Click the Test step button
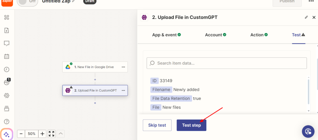 click(x=191, y=125)
